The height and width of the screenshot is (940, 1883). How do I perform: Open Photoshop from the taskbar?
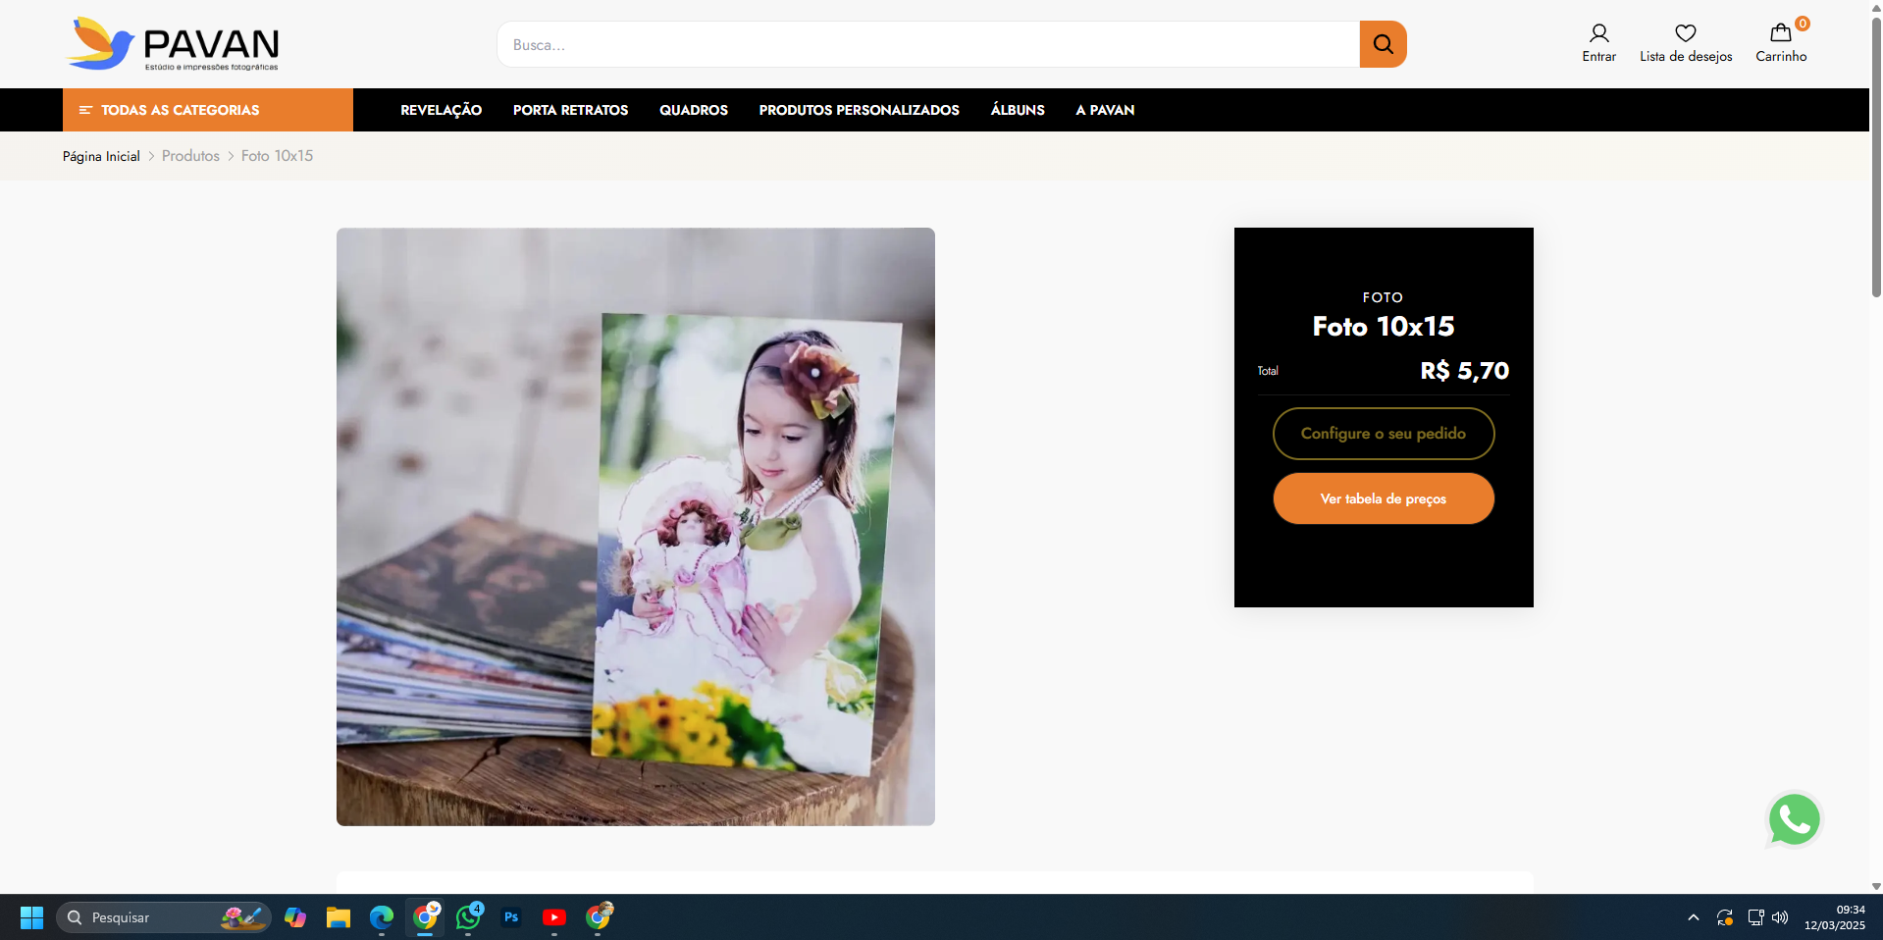(511, 917)
